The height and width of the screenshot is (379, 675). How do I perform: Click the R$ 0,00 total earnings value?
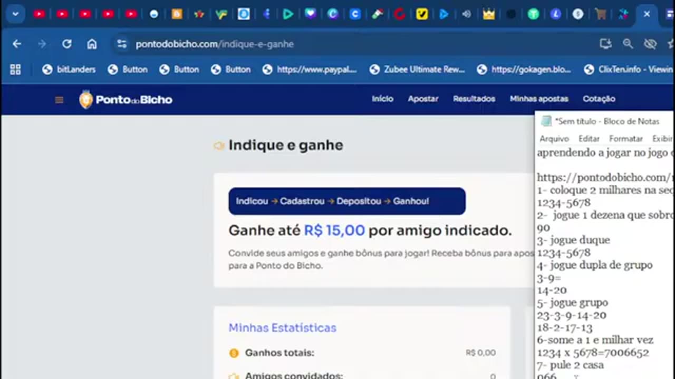[480, 353]
